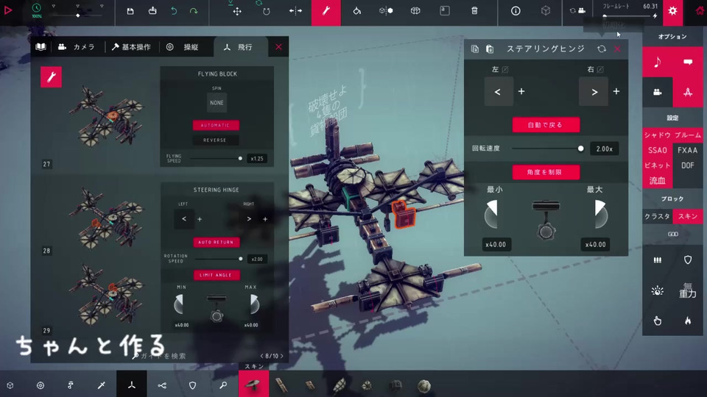
Task: Toggle the スキン block option
Action: click(x=688, y=216)
